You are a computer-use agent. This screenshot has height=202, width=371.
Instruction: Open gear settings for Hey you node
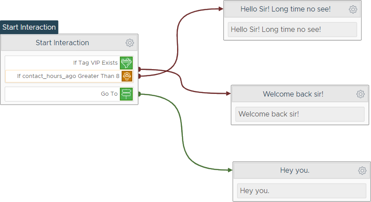click(362, 171)
